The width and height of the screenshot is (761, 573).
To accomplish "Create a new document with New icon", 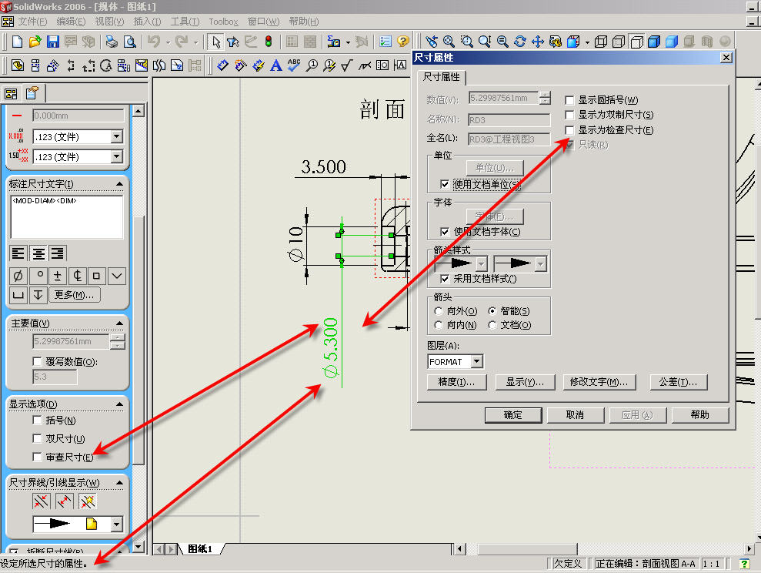I will tap(17, 42).
